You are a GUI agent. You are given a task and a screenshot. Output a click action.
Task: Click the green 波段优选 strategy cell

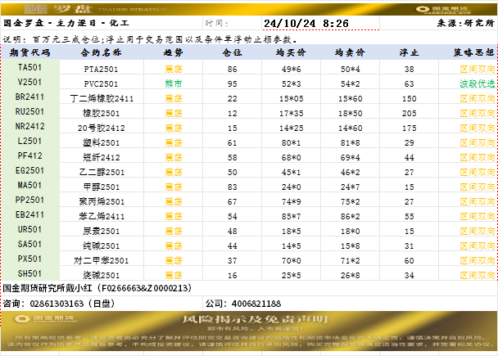[x=477, y=83]
